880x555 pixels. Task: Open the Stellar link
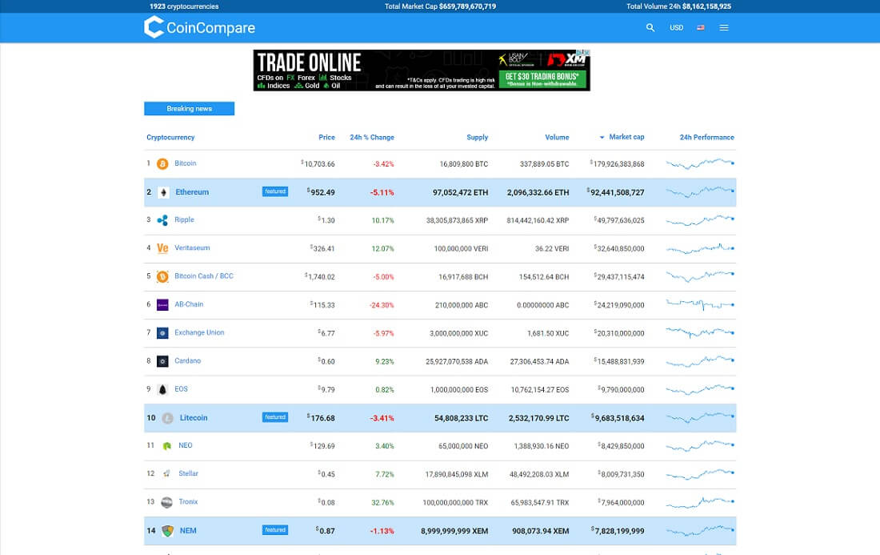[x=188, y=473]
